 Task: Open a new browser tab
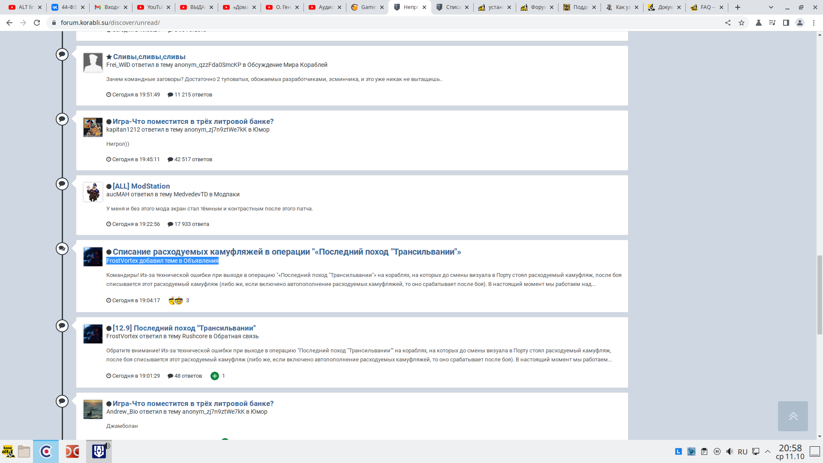pos(738,7)
